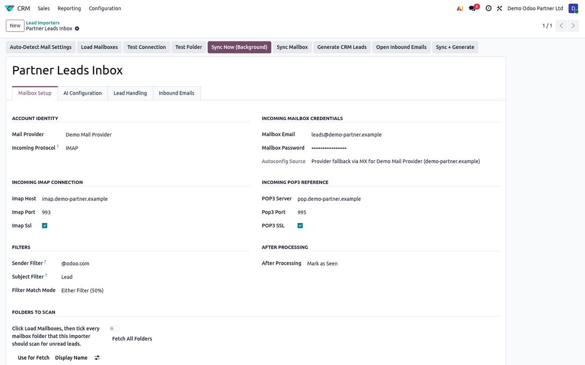The width and height of the screenshot is (585, 365).
Task: Enable the Fetch All Folders toggle
Action: click(x=114, y=328)
